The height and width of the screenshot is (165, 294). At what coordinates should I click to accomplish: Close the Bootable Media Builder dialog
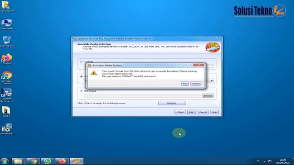point(198,65)
